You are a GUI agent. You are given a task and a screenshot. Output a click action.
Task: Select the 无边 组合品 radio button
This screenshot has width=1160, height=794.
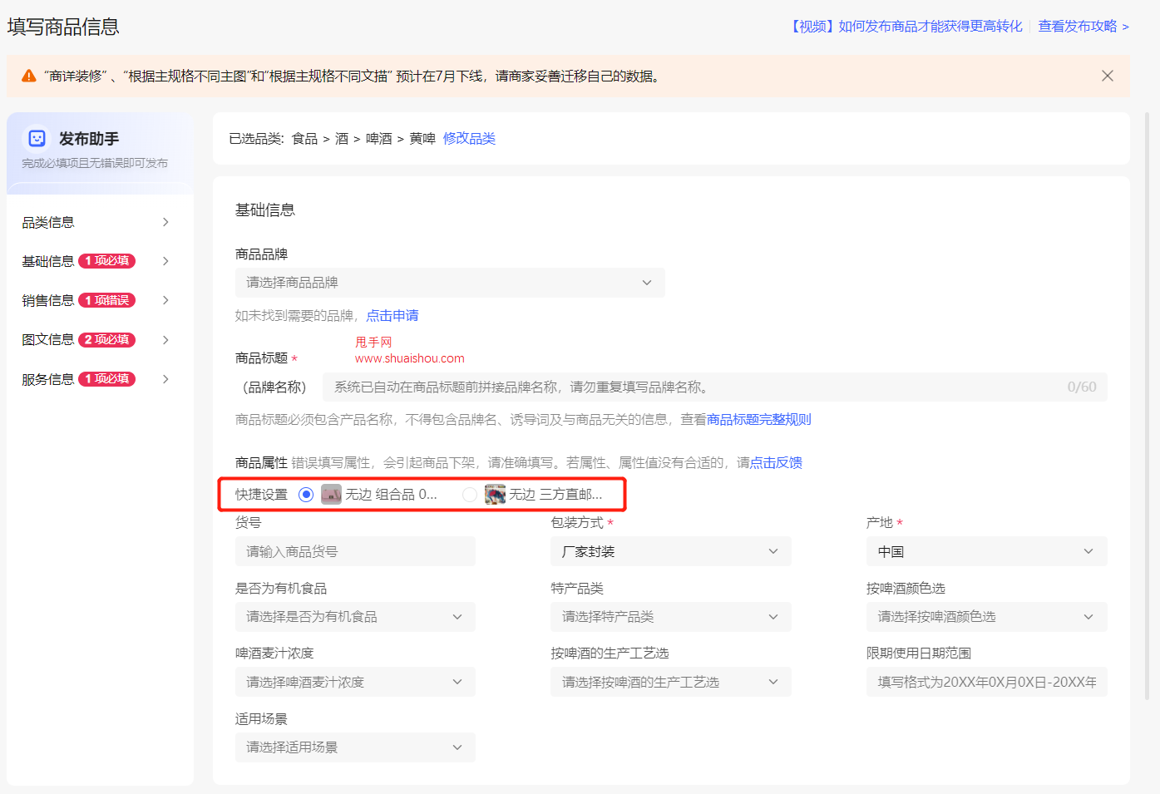pos(306,495)
